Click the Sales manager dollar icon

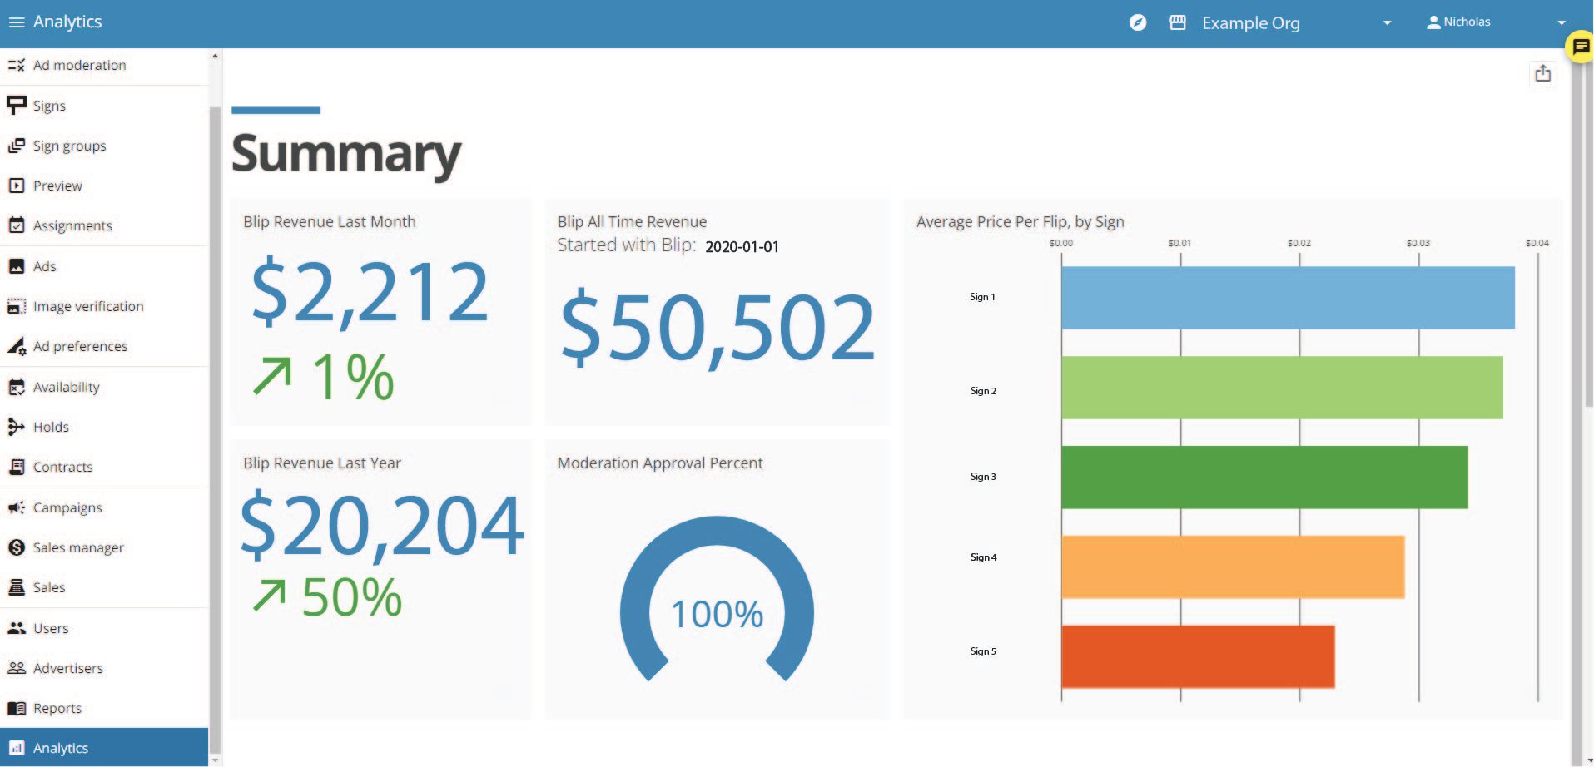pos(17,547)
